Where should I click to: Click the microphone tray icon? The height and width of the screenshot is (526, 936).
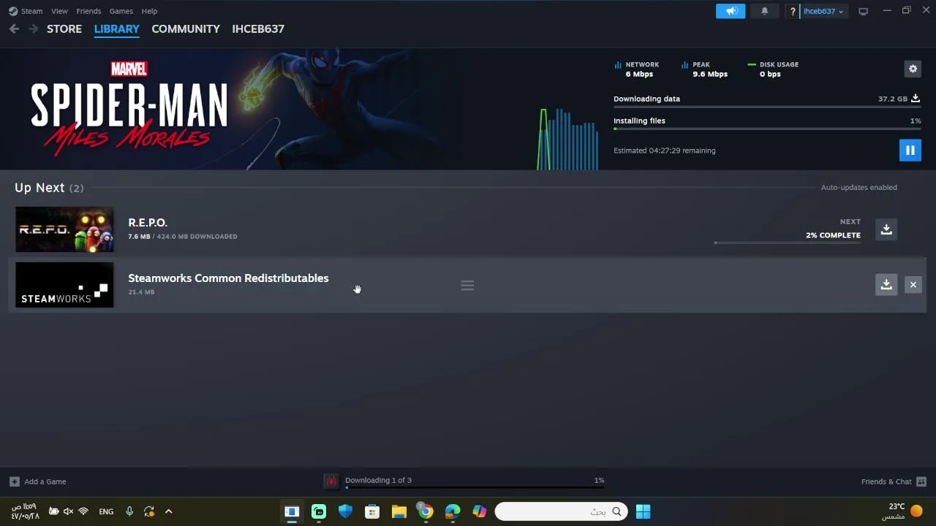pos(129,511)
